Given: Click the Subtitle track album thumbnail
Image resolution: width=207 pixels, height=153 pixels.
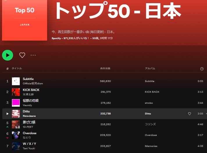Looking at the screenshot, I should tap(16, 81).
